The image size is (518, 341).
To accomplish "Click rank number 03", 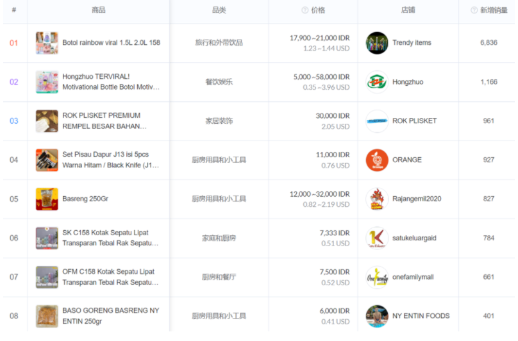I will click(x=13, y=121).
